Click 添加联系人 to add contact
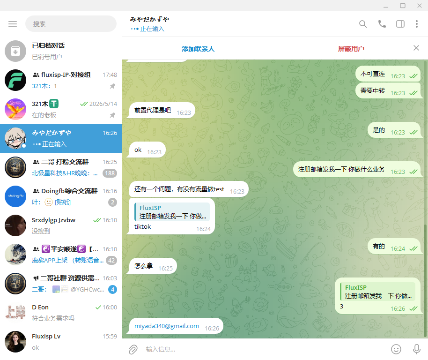This screenshot has height=360, width=428. click(198, 49)
